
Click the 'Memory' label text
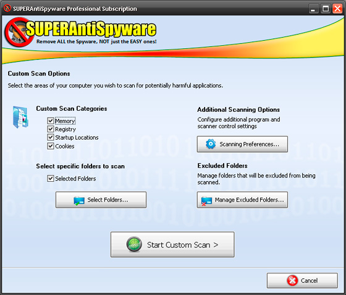pyautogui.click(x=65, y=121)
